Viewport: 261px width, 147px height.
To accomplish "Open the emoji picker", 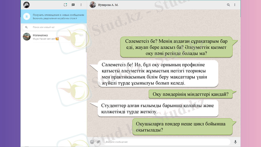I will pos(92,142).
